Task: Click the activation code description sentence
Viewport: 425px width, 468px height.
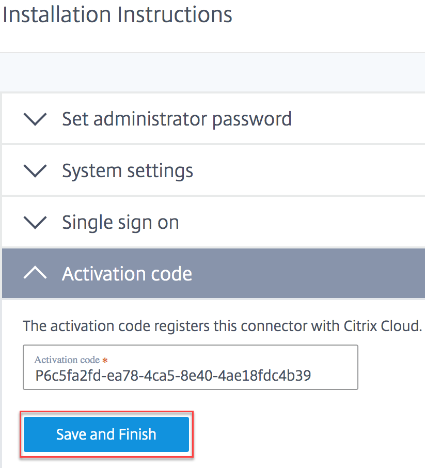Action: 222,326
